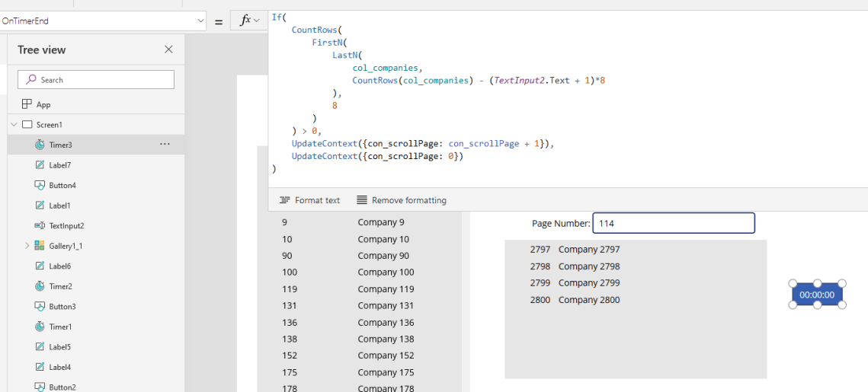
Task: Click Remove formatting button
Action: [401, 200]
